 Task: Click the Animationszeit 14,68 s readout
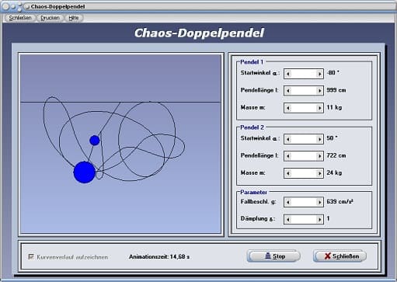[159, 257]
